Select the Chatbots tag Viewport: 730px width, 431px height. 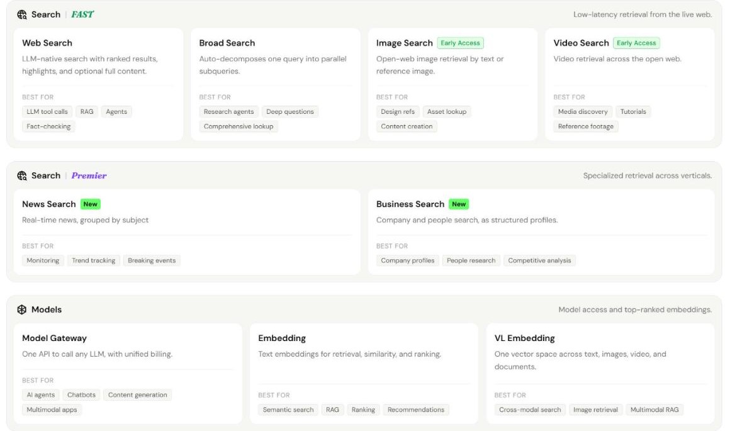(81, 395)
